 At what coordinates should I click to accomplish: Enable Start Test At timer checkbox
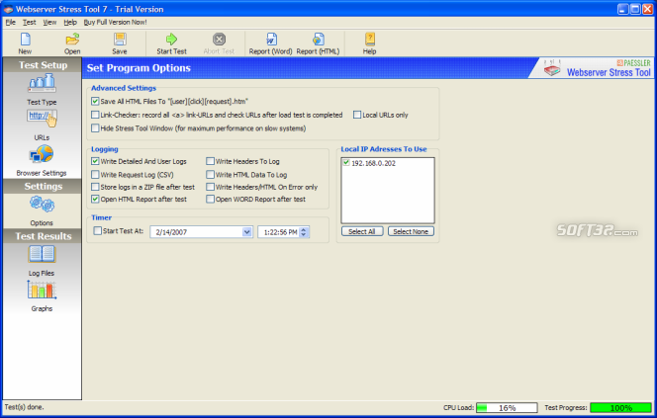click(98, 230)
